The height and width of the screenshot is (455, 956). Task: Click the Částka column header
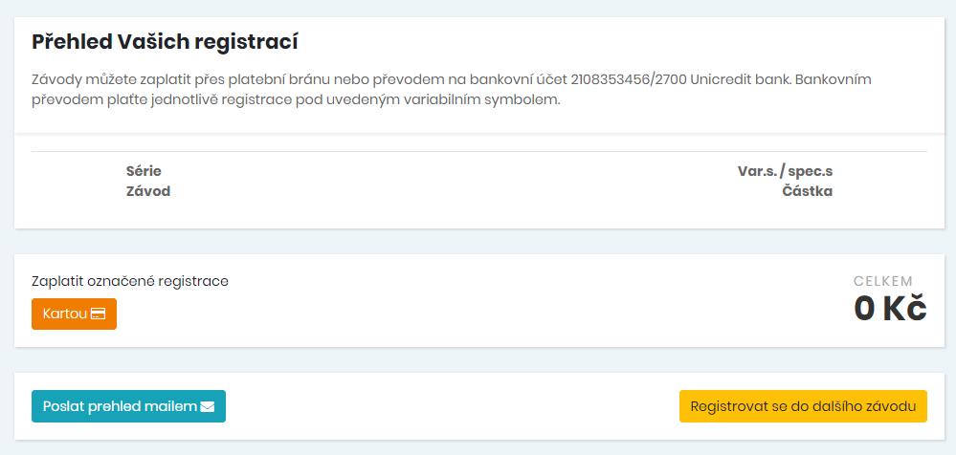pyautogui.click(x=808, y=191)
